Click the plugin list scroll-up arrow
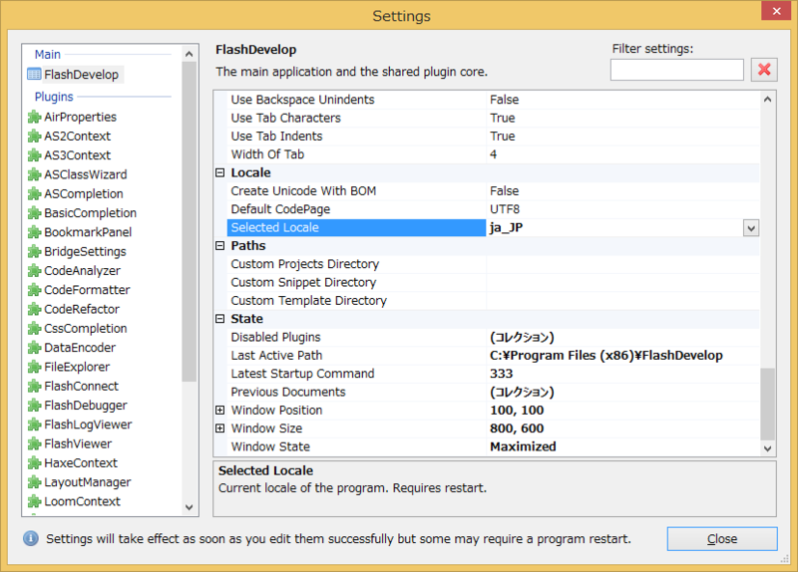The image size is (798, 572). pos(189,54)
